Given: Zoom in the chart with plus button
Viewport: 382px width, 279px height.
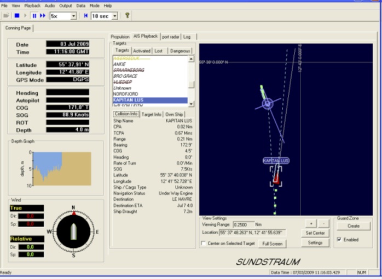Looking at the screenshot, I should pos(311,224).
